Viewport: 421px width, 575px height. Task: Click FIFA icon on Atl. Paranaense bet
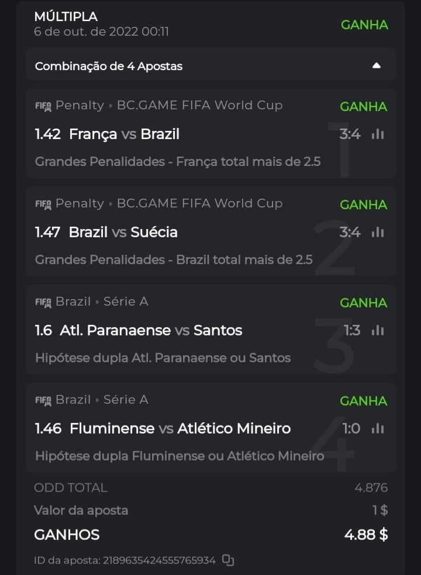(43, 303)
